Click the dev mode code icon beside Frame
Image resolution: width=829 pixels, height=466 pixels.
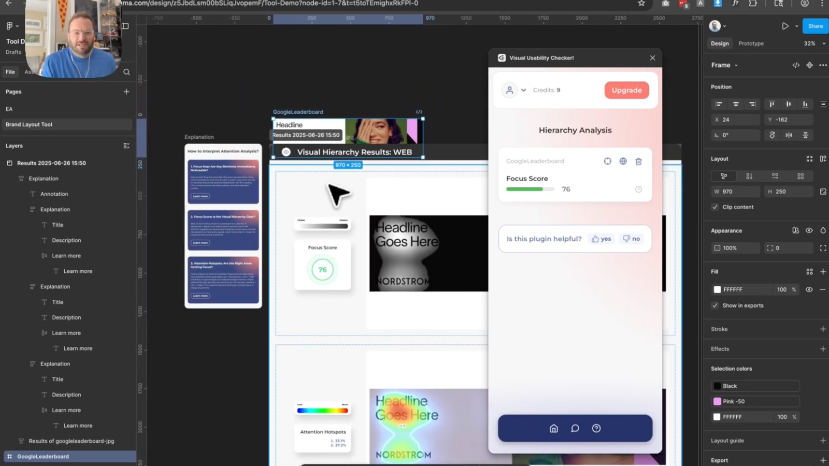pos(796,65)
